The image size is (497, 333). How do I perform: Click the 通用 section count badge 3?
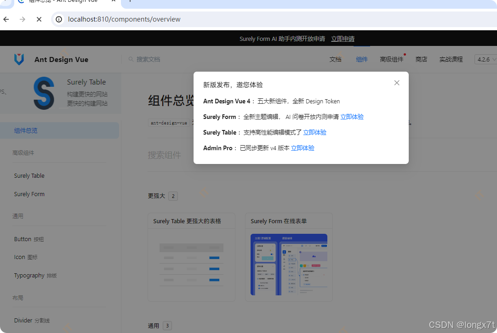(x=167, y=326)
